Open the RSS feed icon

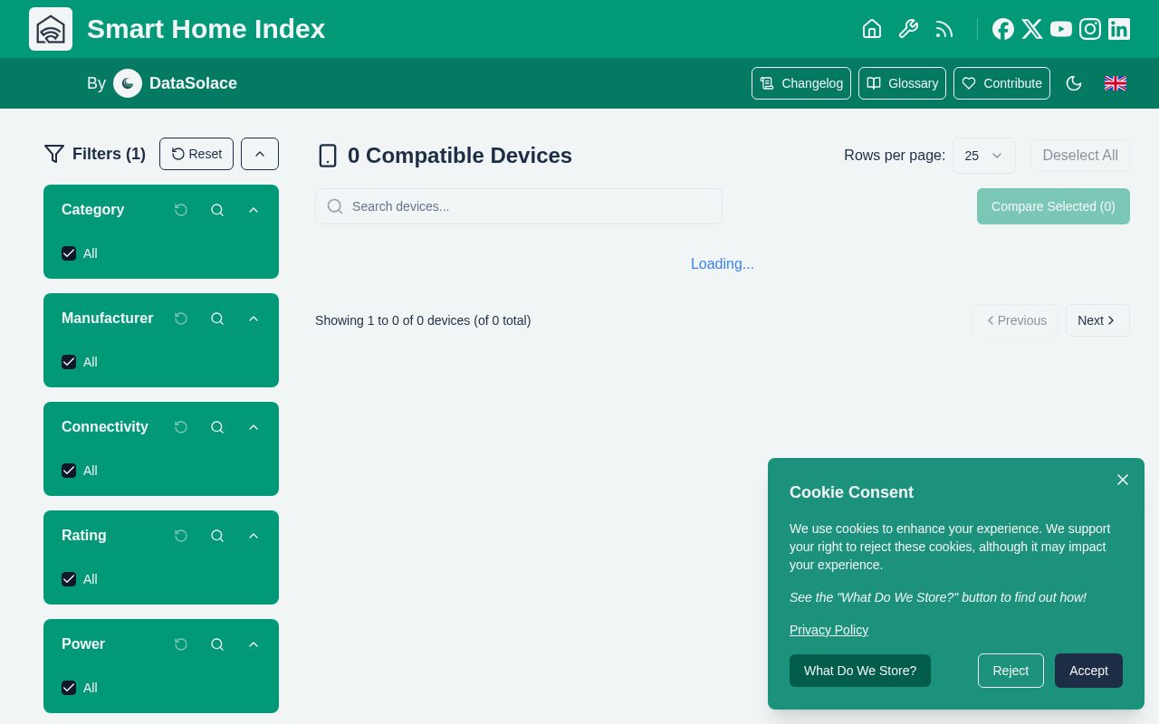click(x=944, y=29)
